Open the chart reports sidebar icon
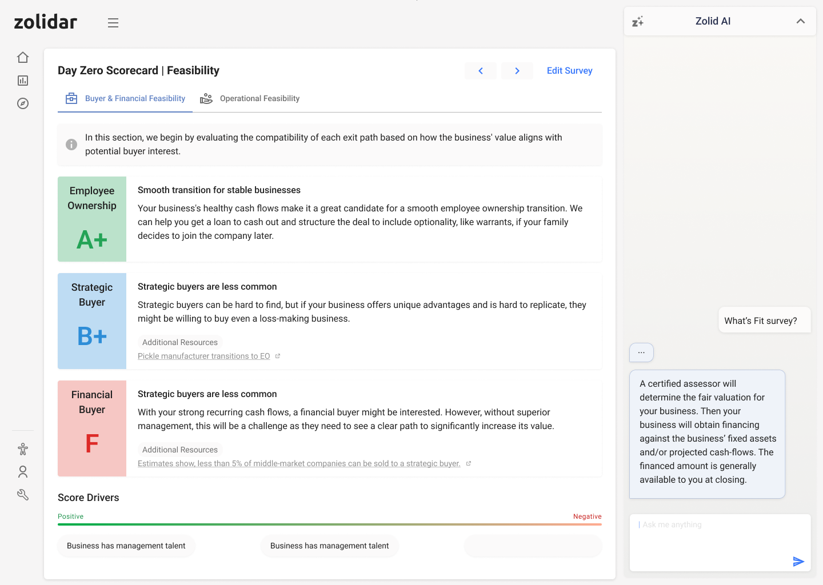Viewport: 823px width, 585px height. [x=23, y=81]
